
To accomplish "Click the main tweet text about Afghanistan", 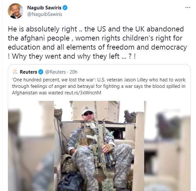I will coord(97,42).
